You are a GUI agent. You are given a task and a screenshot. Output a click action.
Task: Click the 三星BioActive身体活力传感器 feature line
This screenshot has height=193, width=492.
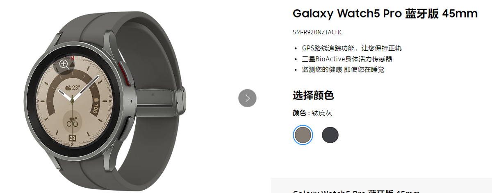347,59
